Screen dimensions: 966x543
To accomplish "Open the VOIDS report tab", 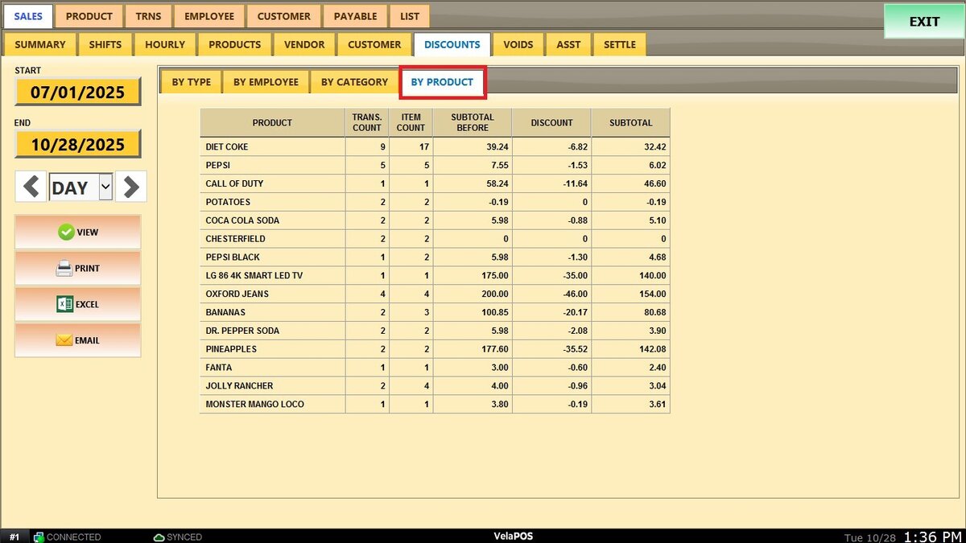I will tap(518, 44).
